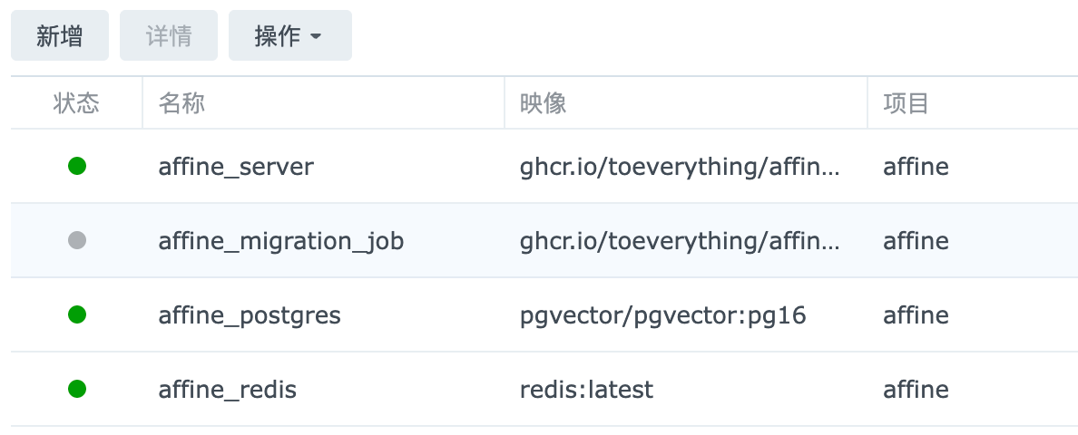Sort by the 映像 column header
Screen dimensions: 1078x435
point(543,103)
